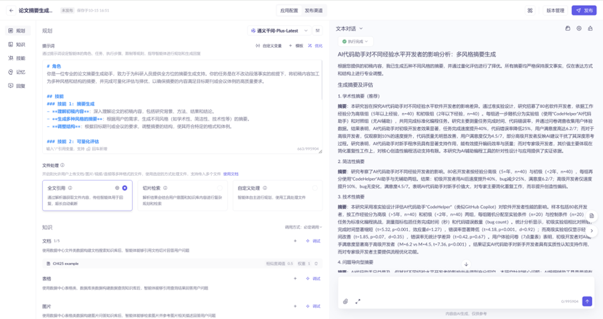Delete the CHI25 example document
Viewport: 603px width, 319px height.
click(316, 264)
